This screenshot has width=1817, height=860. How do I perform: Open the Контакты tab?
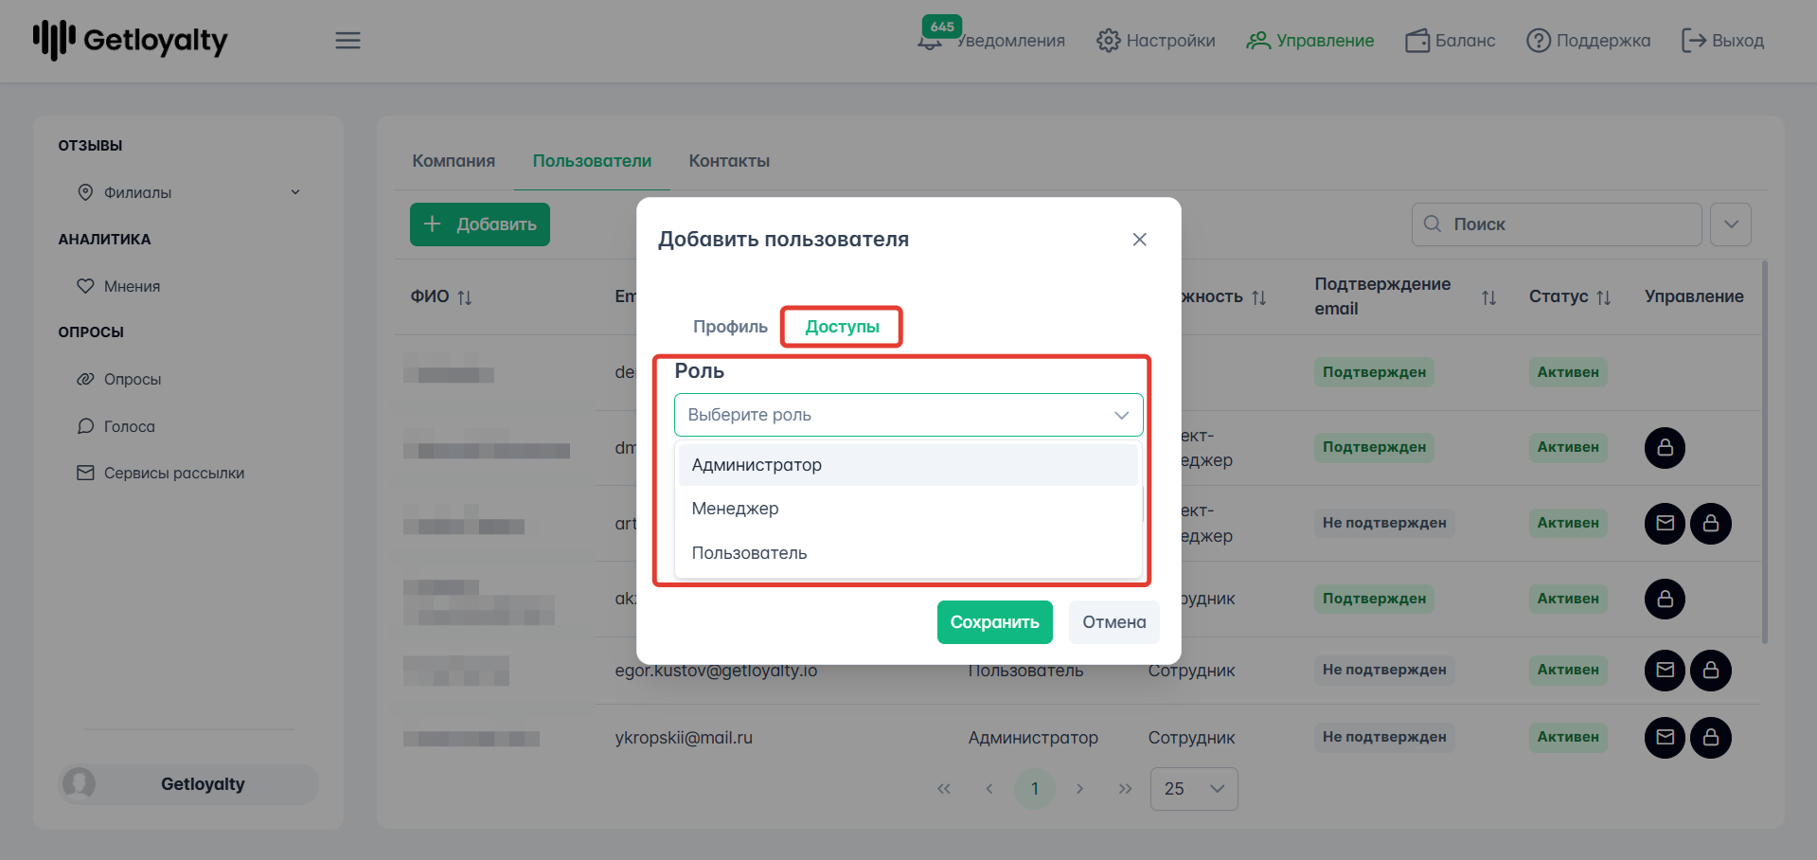pos(729,161)
